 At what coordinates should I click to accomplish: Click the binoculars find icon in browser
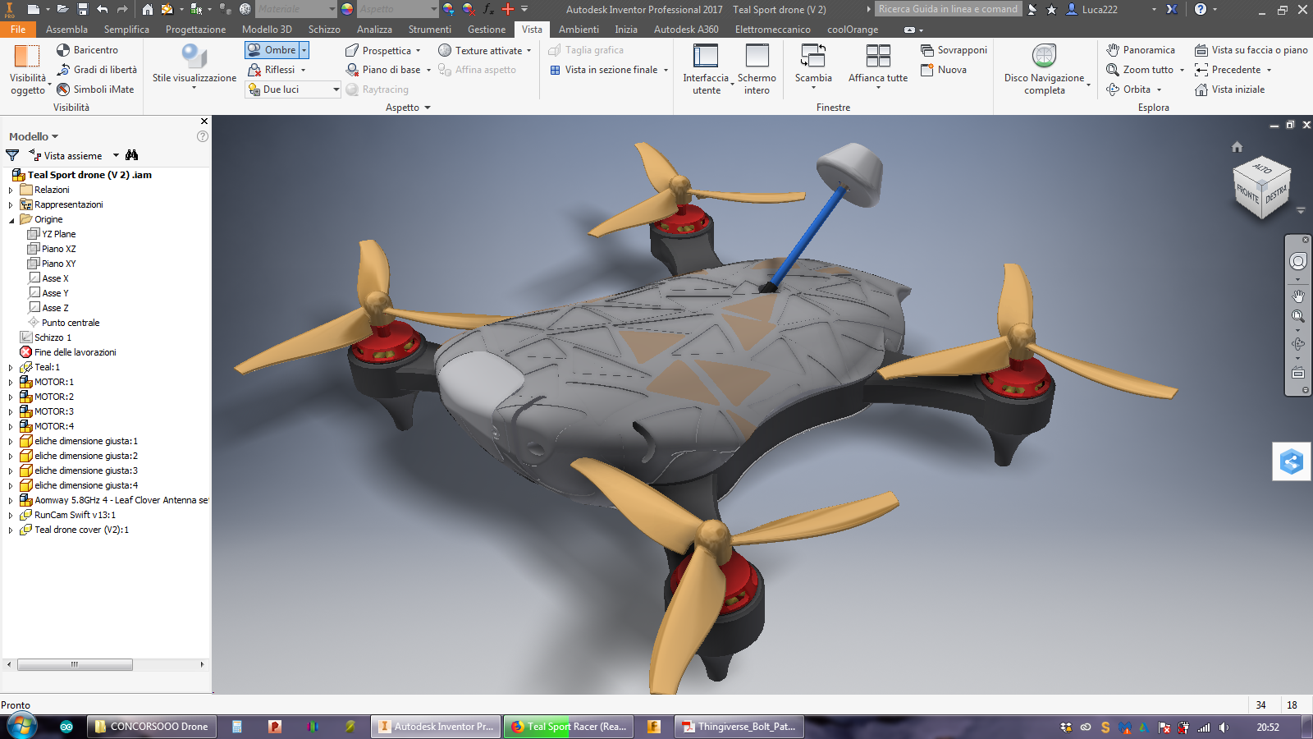(131, 155)
